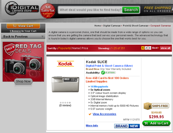Image resolution: width=173 pixels, height=133 pixels.
Task: Click Next page arrow link
Action: tap(155, 48)
